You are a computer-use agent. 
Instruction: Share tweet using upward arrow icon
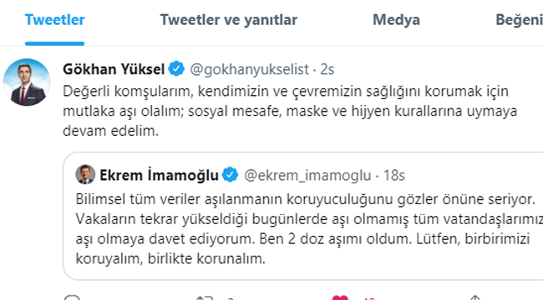475,297
